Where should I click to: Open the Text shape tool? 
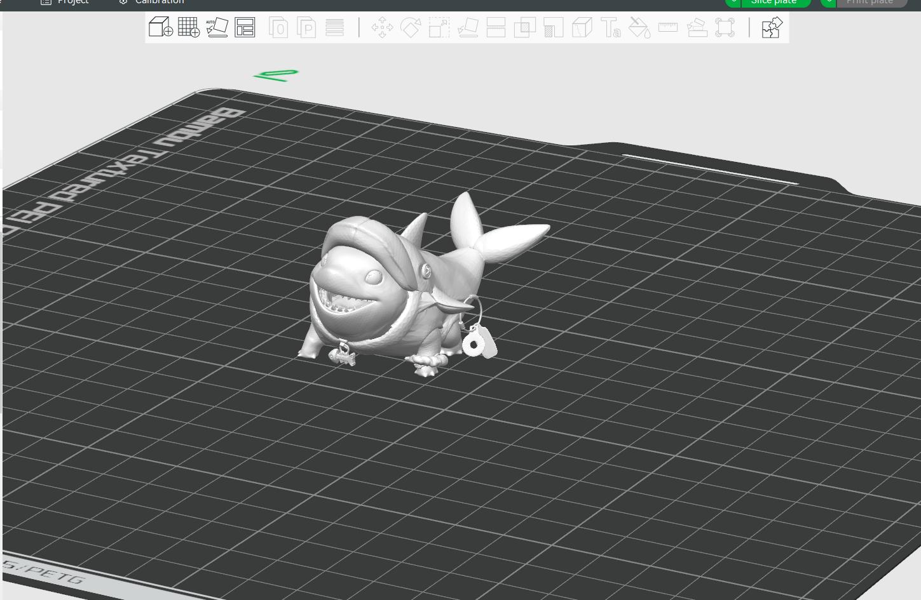click(611, 27)
